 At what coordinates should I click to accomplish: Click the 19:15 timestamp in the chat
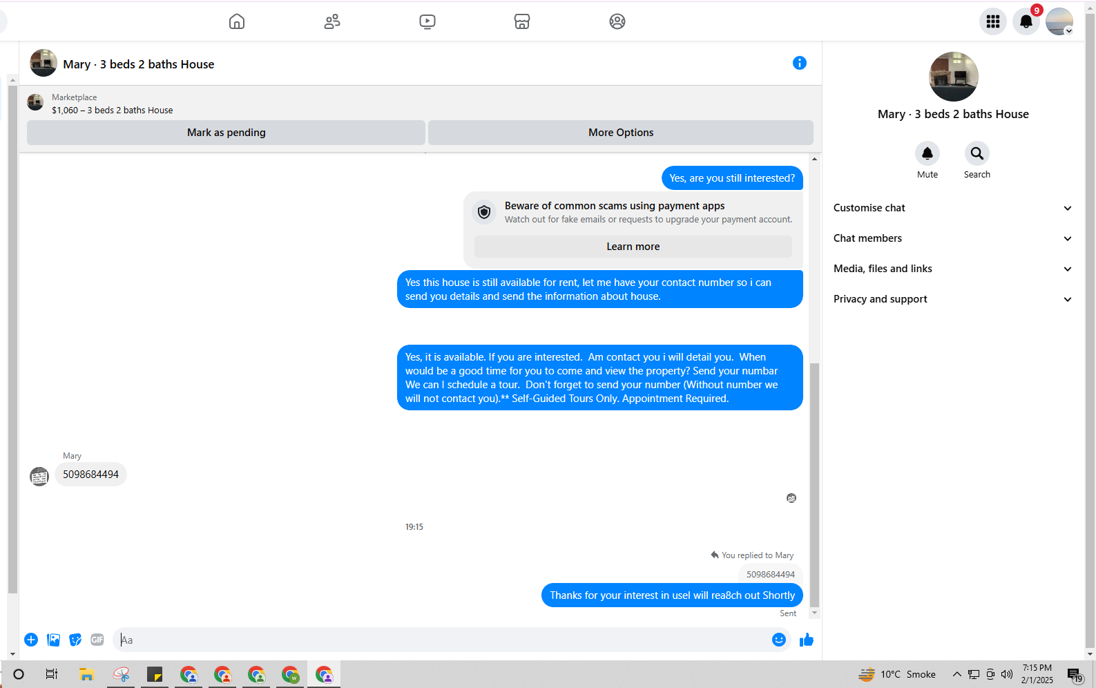coord(414,527)
